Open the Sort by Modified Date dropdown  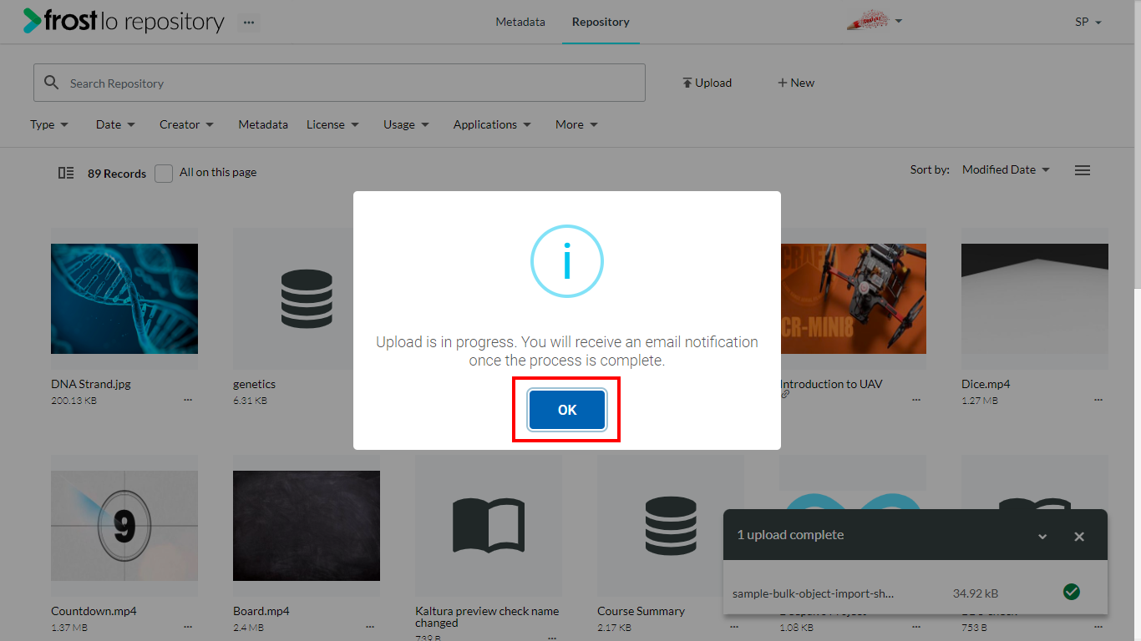(x=1006, y=169)
